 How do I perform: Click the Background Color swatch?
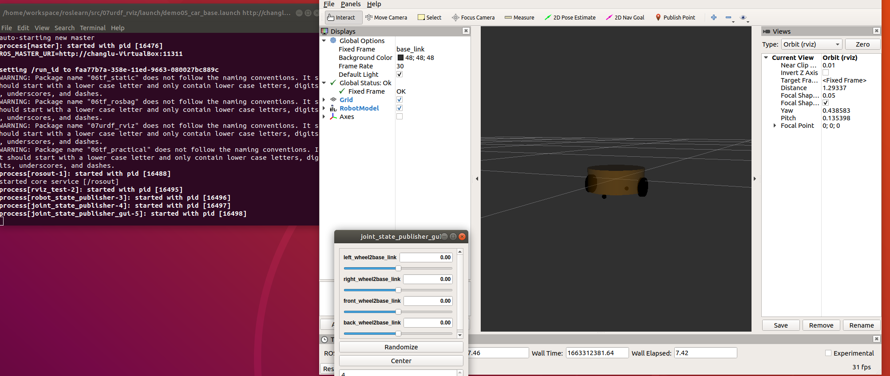click(400, 58)
